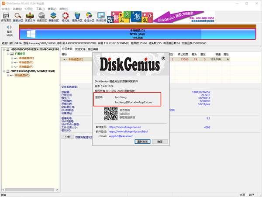This screenshot has width=262, height=197.
Task: Click the 搜索分区 search partition magnifier icon
Action: pos(18,16)
